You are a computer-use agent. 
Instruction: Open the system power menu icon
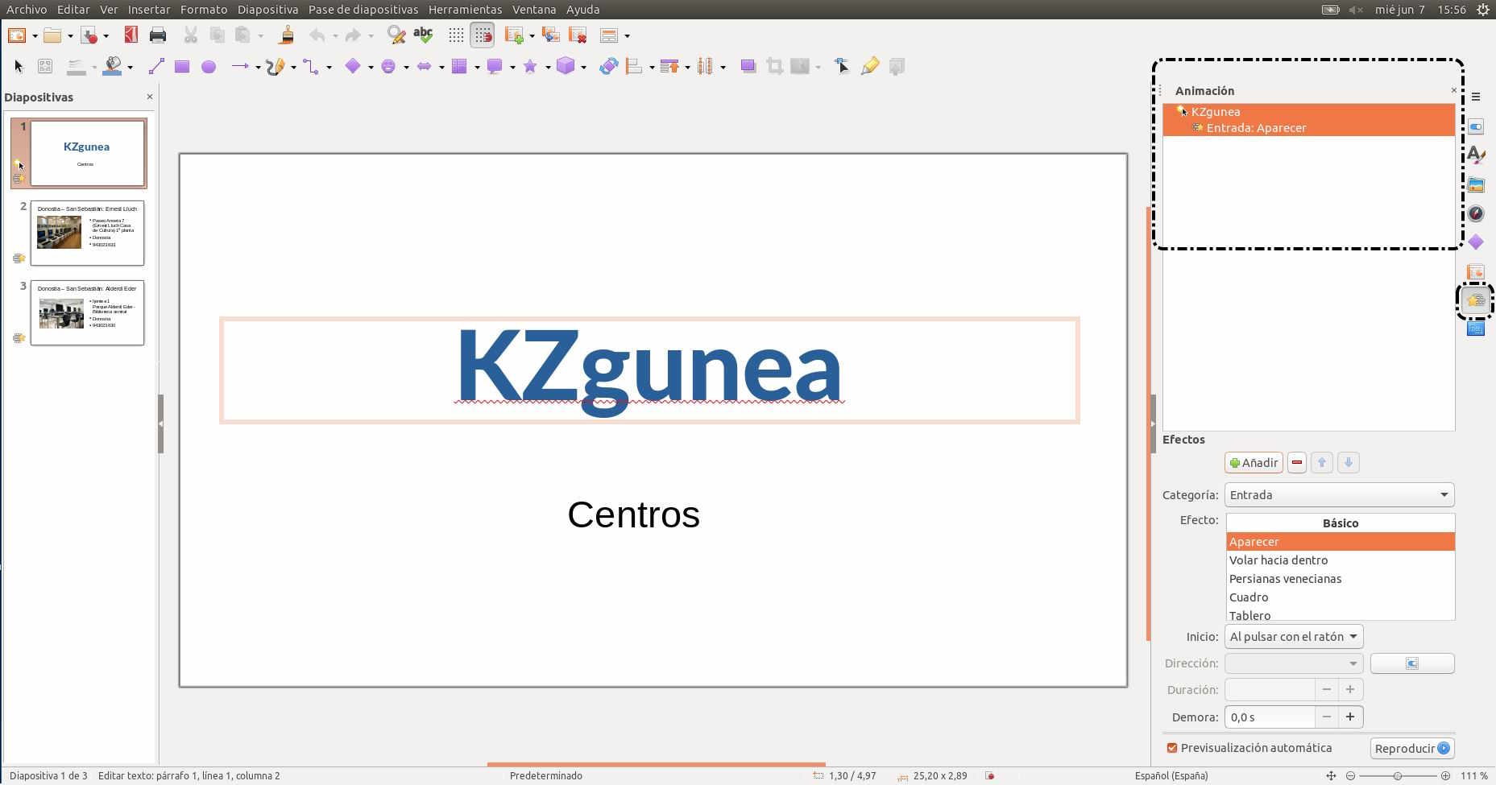[x=1482, y=10]
